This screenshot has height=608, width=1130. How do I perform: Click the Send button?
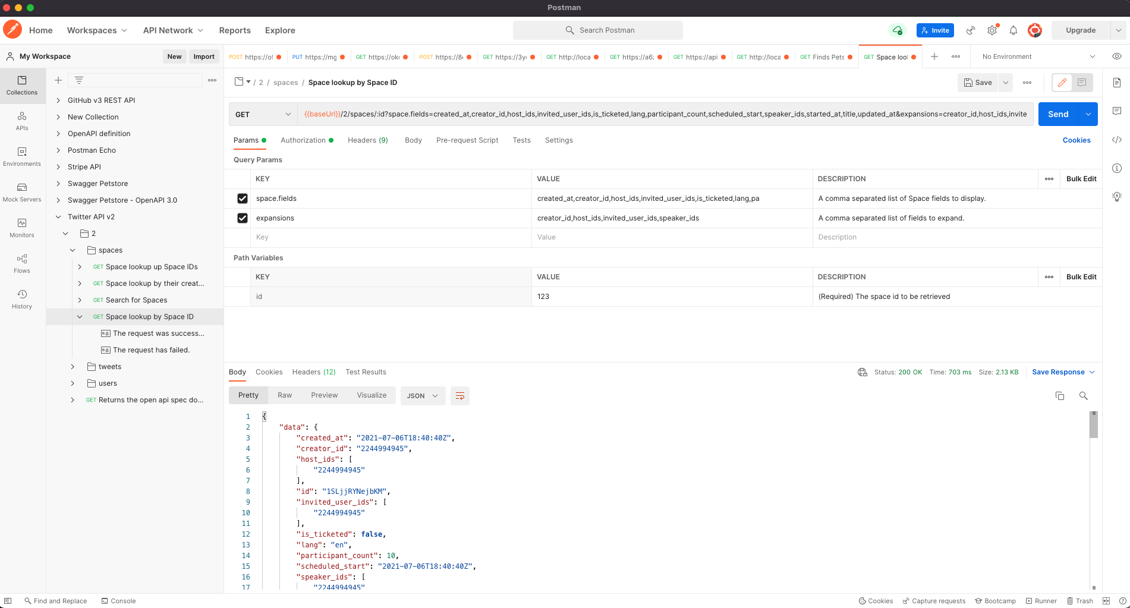click(x=1057, y=114)
